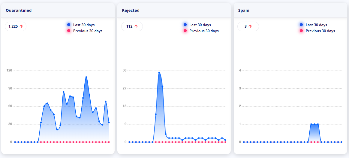Click the 27 axis label in Rejected chart
349x158 pixels.
click(x=125, y=88)
